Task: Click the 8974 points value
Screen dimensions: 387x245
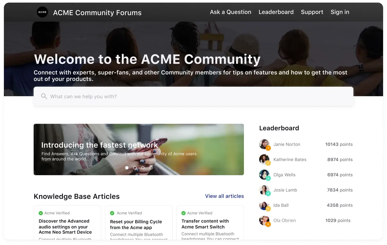Action: tap(340, 160)
